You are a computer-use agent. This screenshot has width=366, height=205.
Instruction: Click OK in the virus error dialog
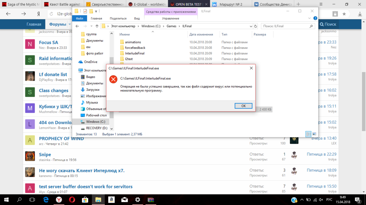[243, 106]
